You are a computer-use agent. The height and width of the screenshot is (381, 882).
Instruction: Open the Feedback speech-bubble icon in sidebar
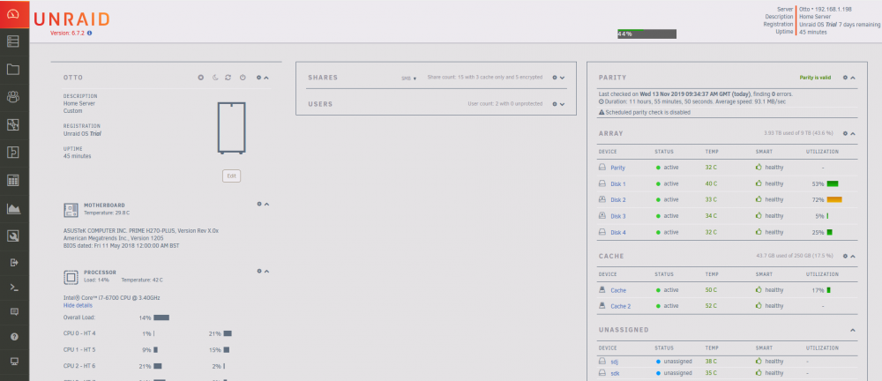[14, 312]
